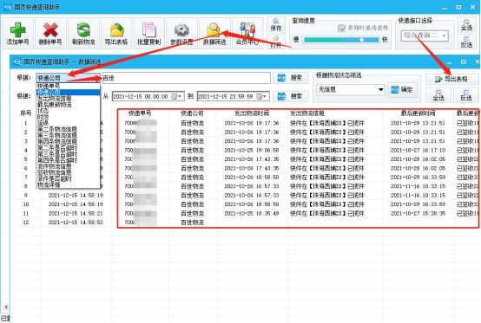Viewport: 481px width, 323px height.
Task: Click 全选 in the 数据筛选 window
Action: pyautogui.click(x=438, y=95)
